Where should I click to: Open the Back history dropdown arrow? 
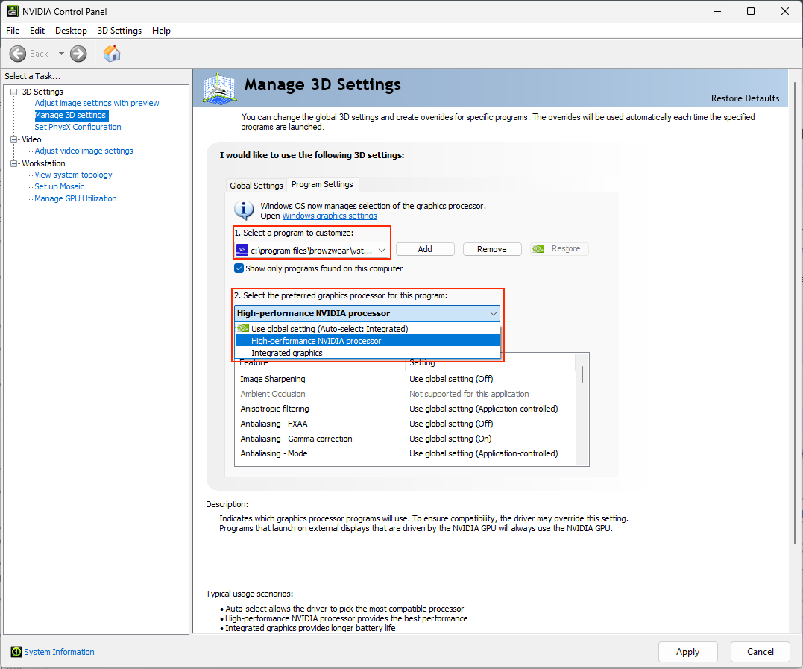coord(61,54)
